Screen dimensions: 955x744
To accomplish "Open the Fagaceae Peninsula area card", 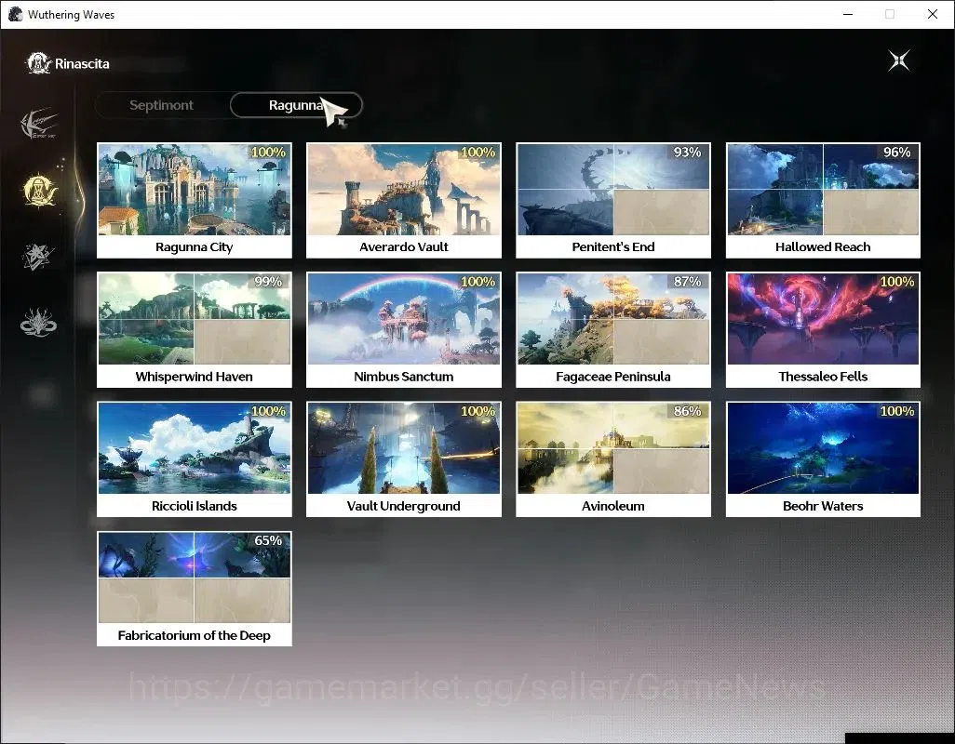I will (613, 330).
